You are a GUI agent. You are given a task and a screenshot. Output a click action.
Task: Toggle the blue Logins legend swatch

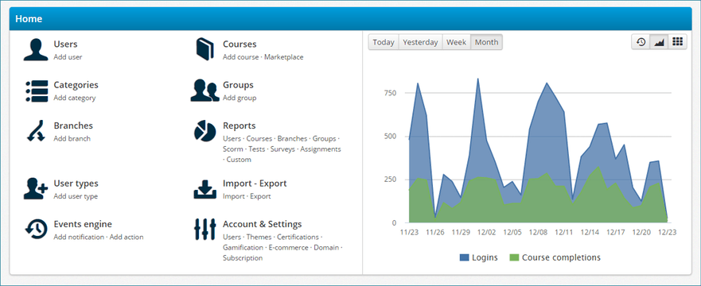pyautogui.click(x=465, y=257)
